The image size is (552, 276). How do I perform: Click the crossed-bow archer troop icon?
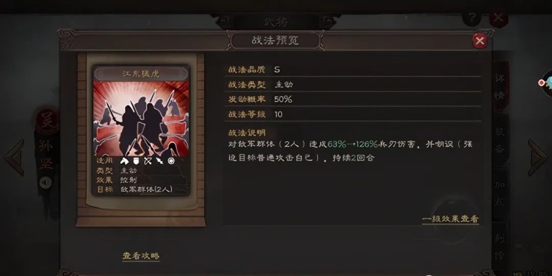tap(148, 161)
